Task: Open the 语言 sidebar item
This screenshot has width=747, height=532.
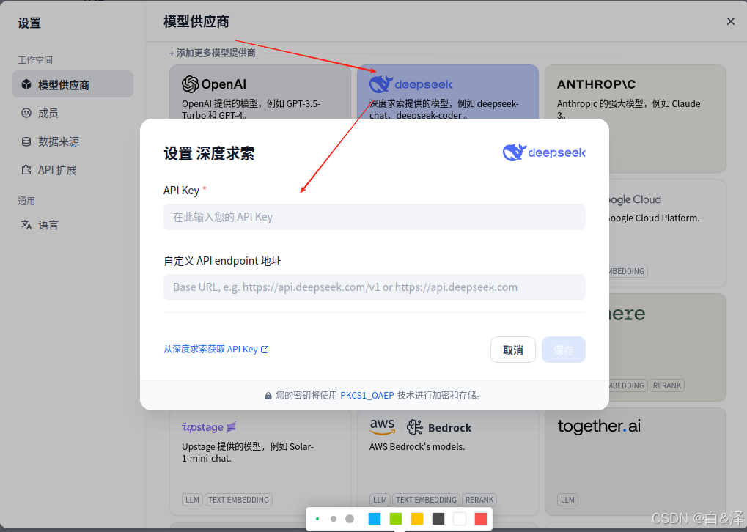Action: (x=73, y=225)
